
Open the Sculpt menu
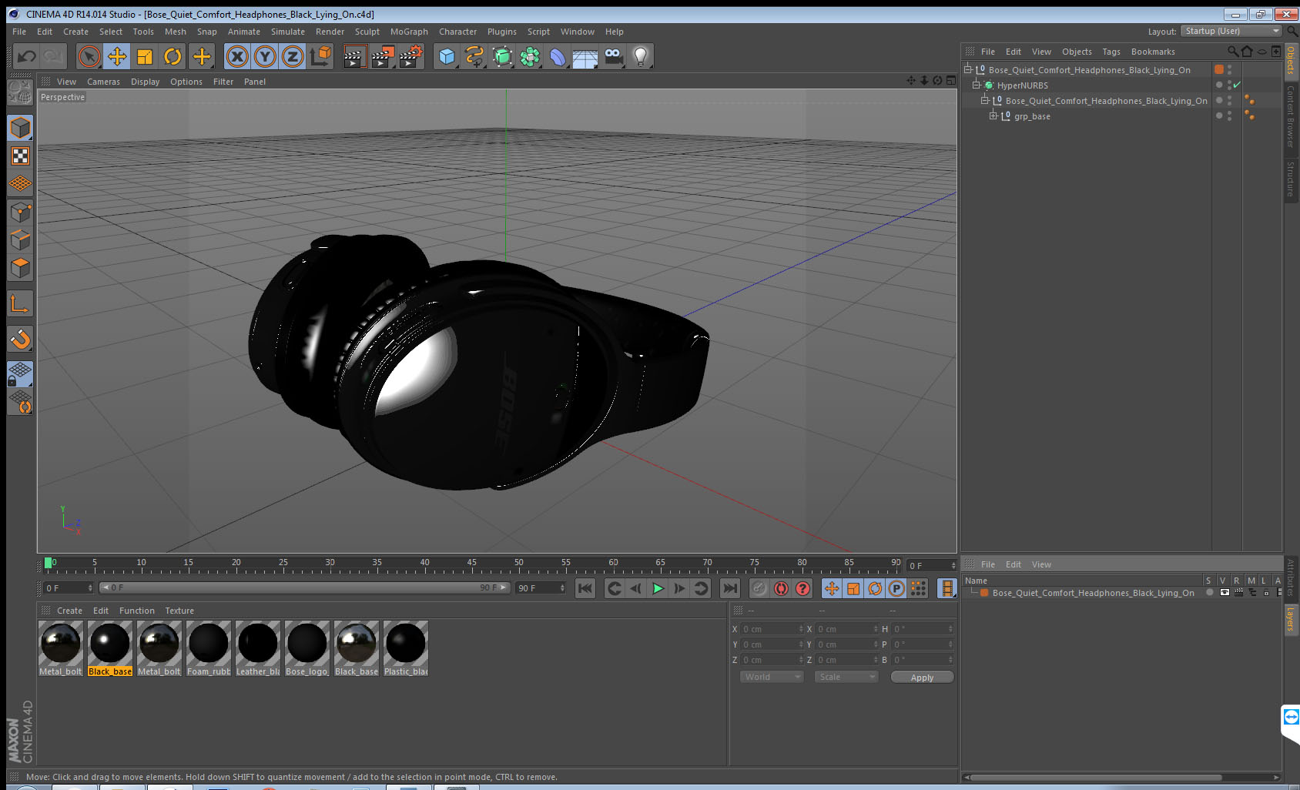click(367, 32)
